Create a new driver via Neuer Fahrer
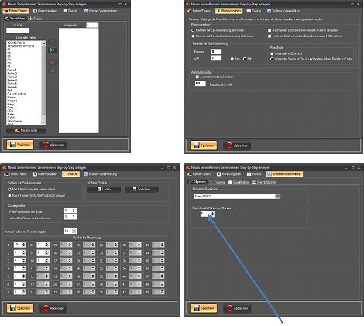 pyautogui.click(x=26, y=130)
